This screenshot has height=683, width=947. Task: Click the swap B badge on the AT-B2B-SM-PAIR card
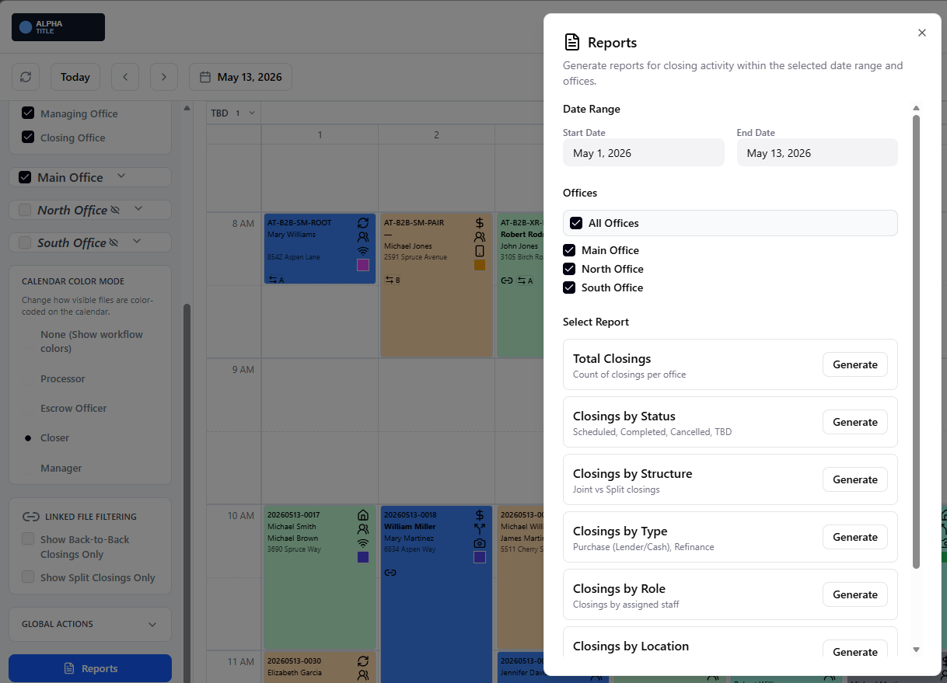(x=393, y=280)
